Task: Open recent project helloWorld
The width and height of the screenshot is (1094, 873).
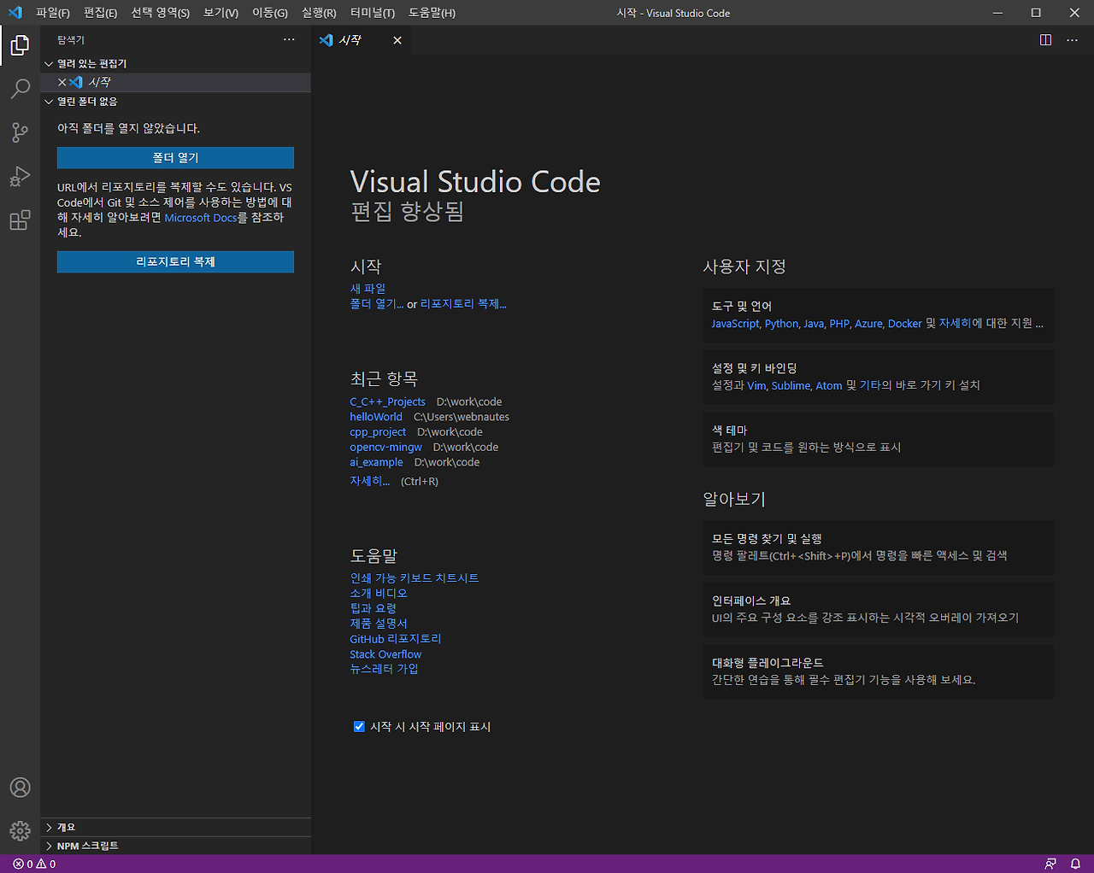Action: tap(376, 417)
